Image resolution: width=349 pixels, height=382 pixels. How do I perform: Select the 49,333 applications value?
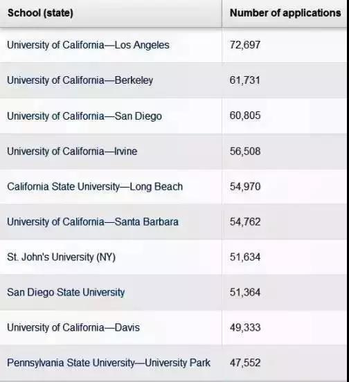click(x=245, y=327)
